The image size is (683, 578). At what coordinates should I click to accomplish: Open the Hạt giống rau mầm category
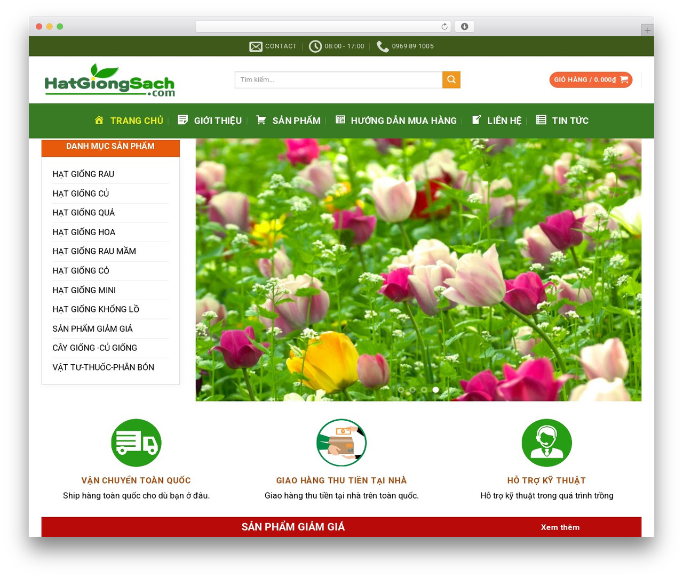tap(94, 251)
